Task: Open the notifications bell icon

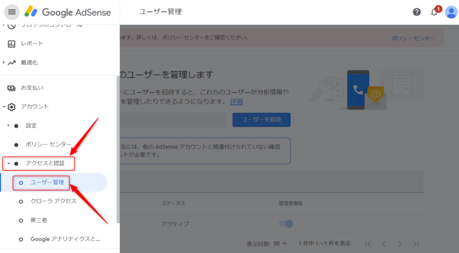Action: [434, 12]
